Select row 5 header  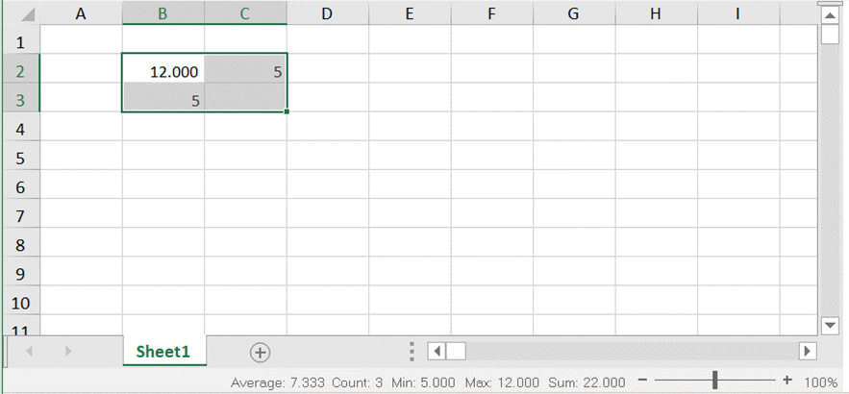21,158
